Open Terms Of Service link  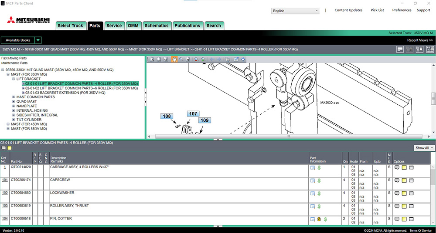[420, 230]
